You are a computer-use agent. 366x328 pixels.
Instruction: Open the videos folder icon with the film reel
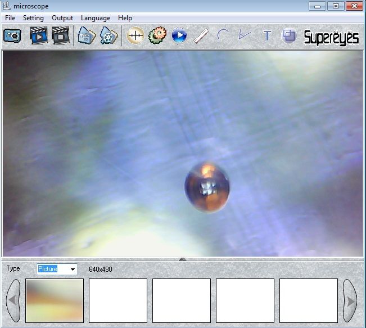point(109,35)
